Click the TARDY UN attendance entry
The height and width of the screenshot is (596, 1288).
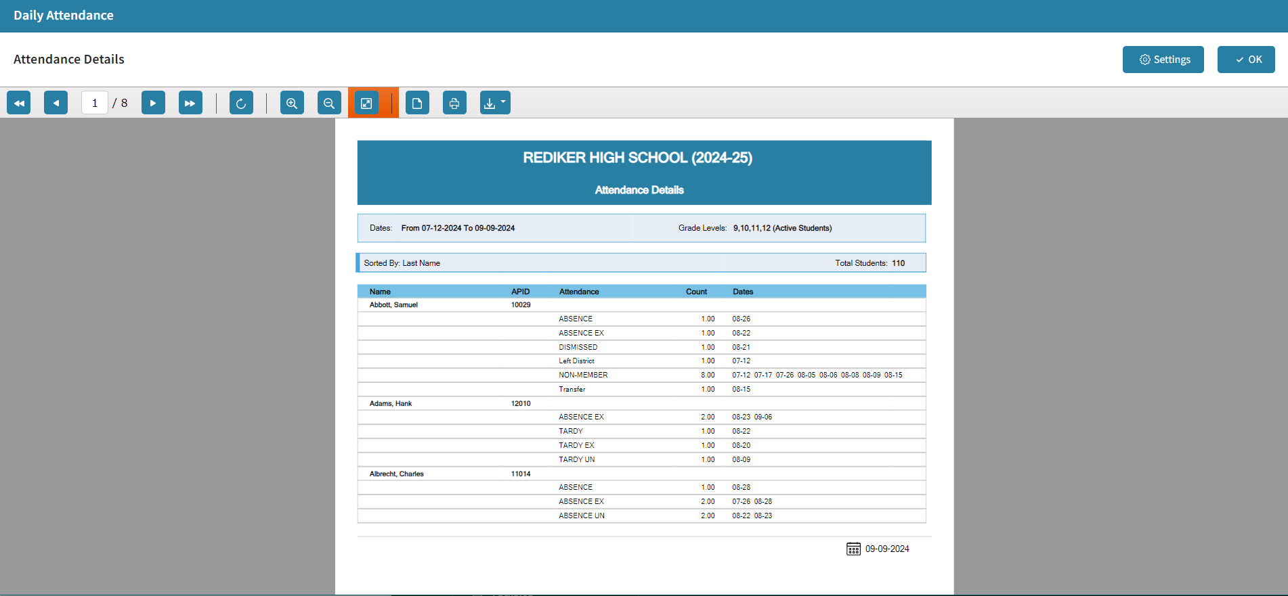pos(577,460)
